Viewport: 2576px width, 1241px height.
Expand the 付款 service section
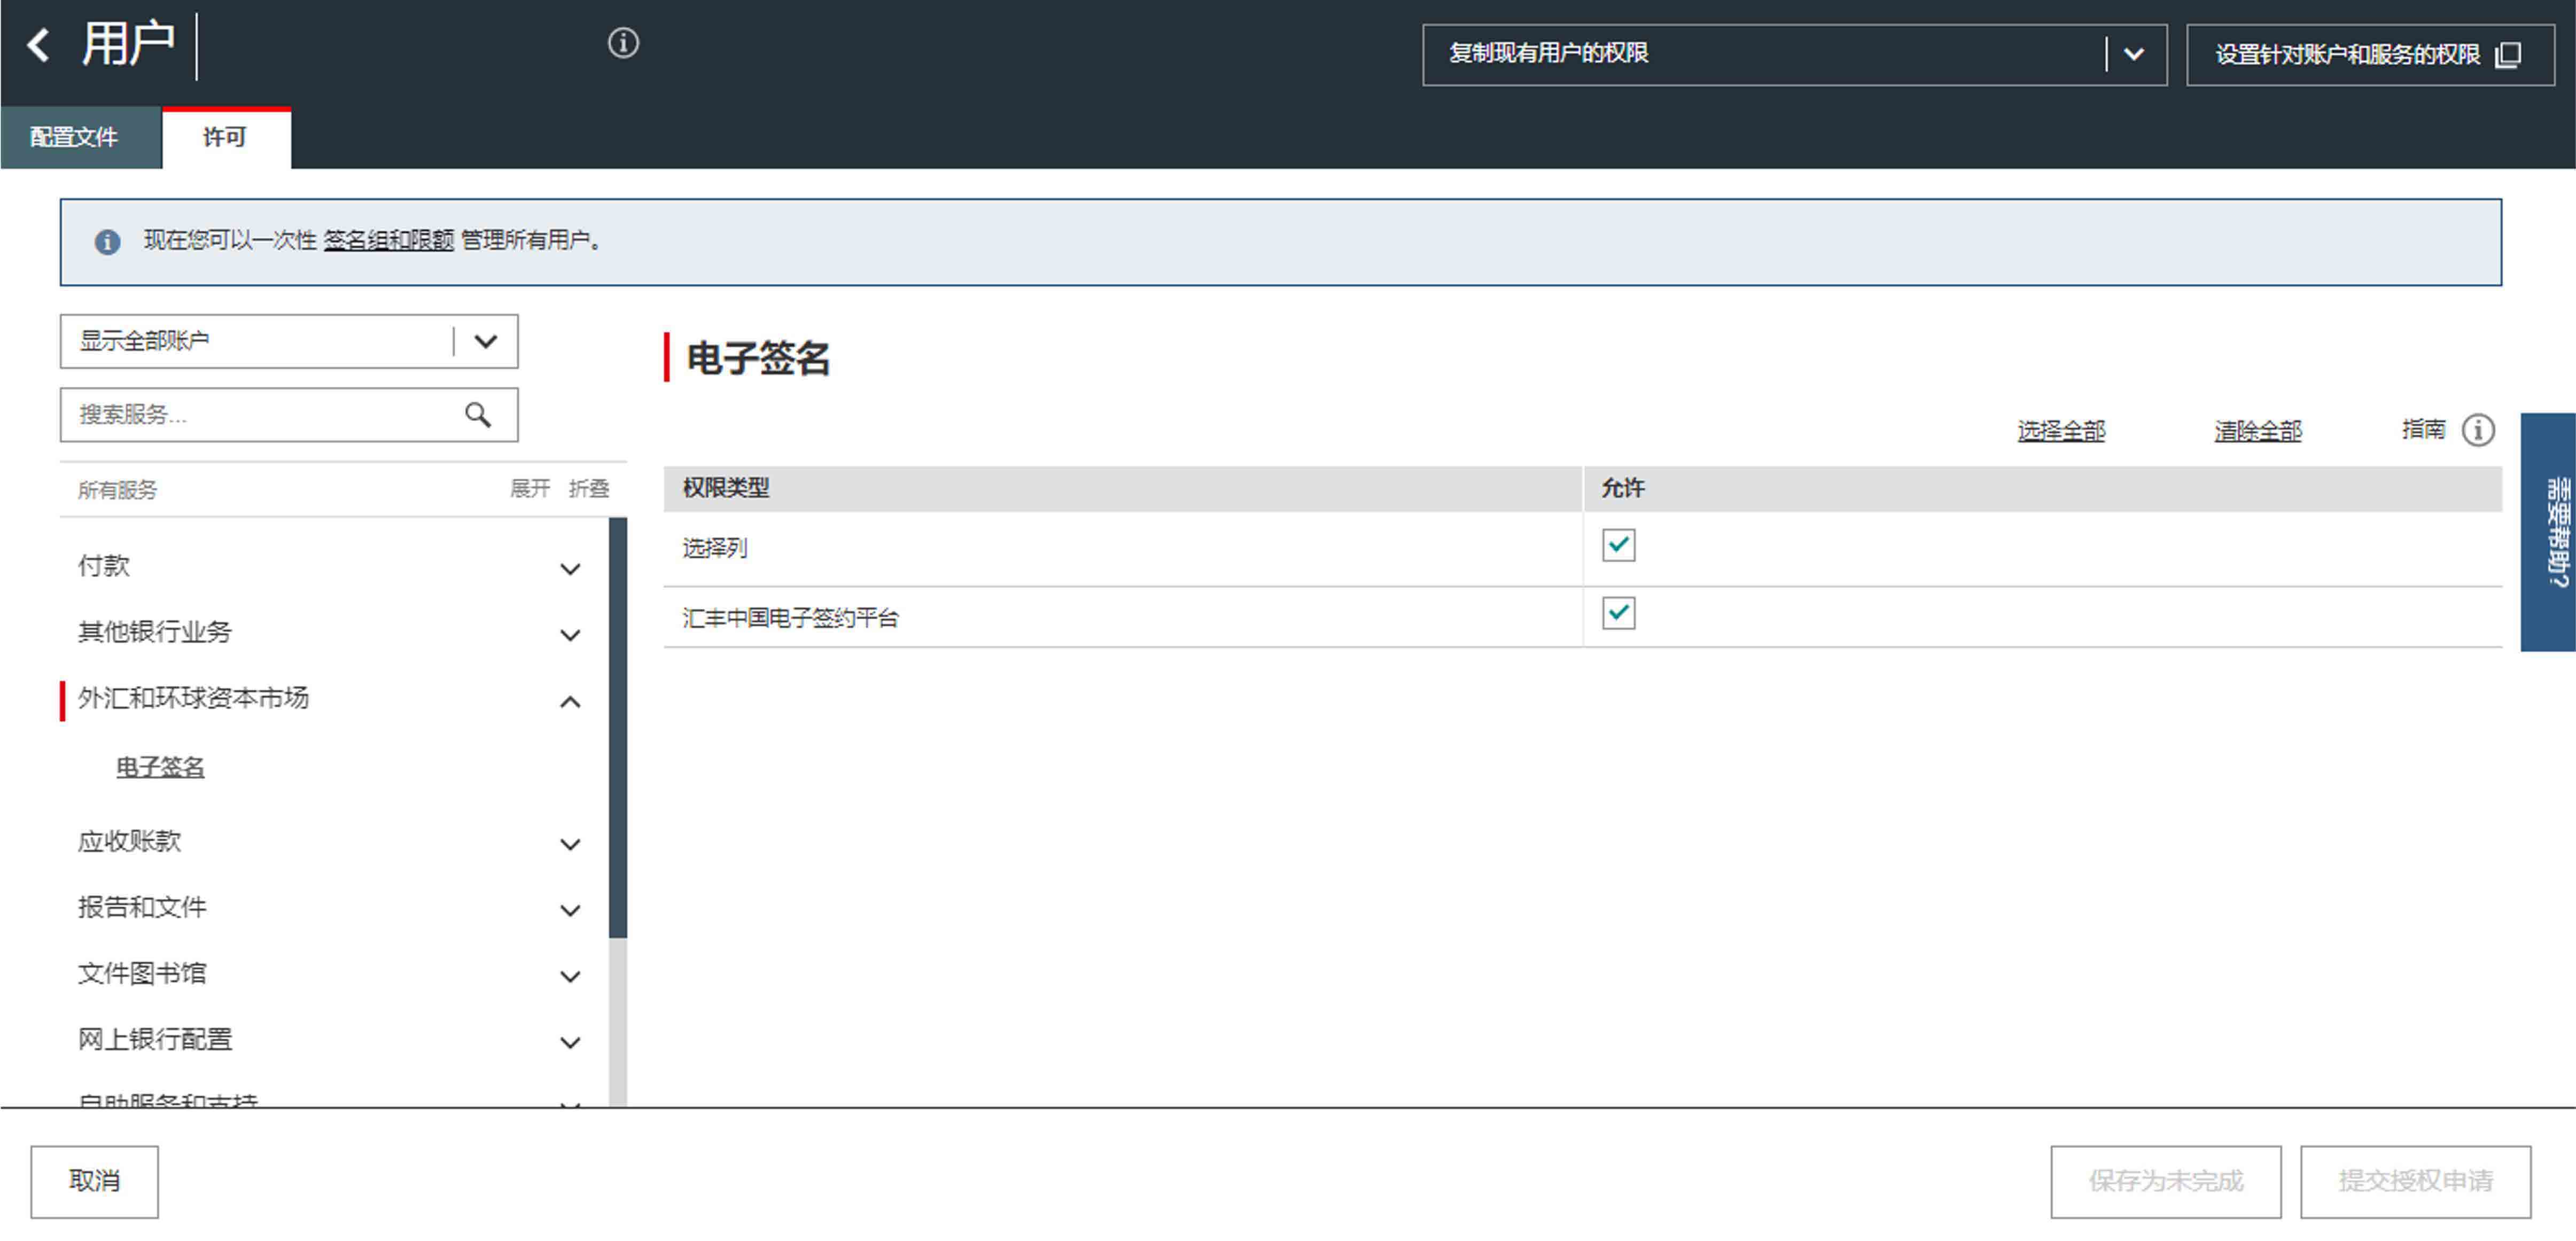[570, 569]
